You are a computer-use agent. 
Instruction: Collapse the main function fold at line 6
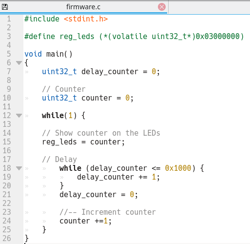point(19,62)
